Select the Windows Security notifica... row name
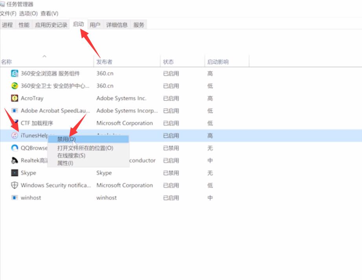Screen dimensions: 362x280 (56, 185)
